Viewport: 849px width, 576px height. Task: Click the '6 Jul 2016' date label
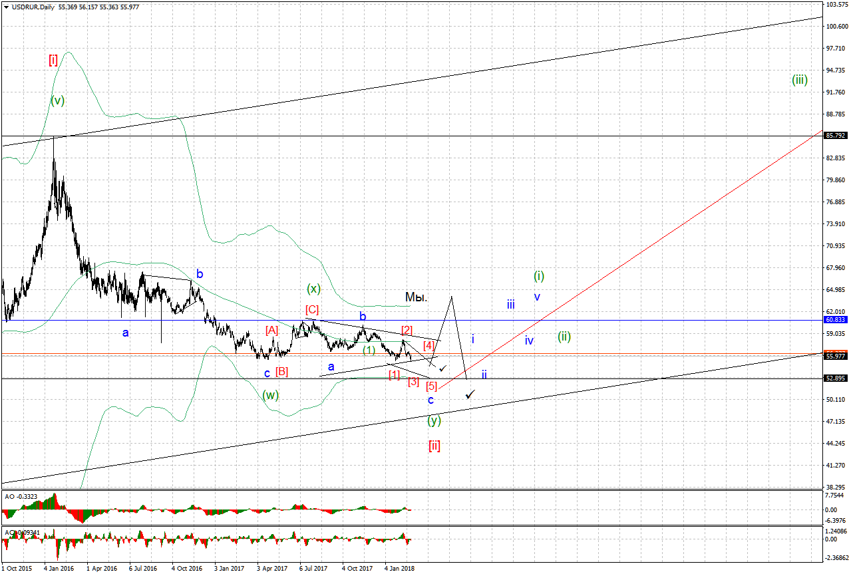pyautogui.click(x=143, y=569)
